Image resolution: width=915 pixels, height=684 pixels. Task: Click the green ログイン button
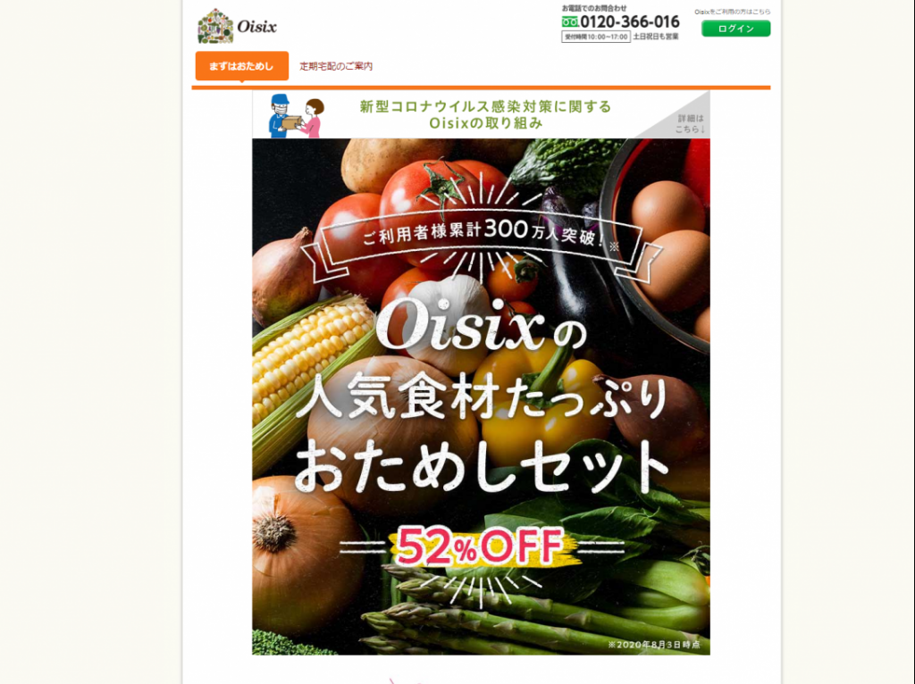(736, 29)
